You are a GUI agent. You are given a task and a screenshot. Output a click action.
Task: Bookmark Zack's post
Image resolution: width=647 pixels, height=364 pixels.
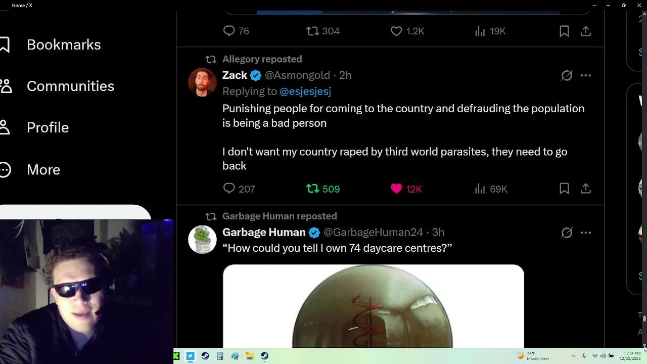[x=564, y=189]
